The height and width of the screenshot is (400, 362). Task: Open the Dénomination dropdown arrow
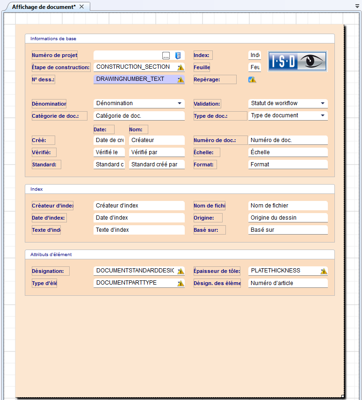pyautogui.click(x=180, y=103)
